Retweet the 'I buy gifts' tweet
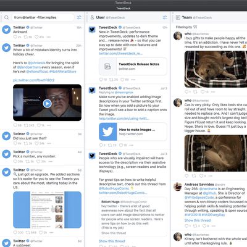 [x=195, y=92]
